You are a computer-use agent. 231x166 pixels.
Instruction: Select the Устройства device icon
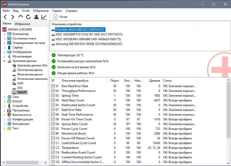point(9,106)
